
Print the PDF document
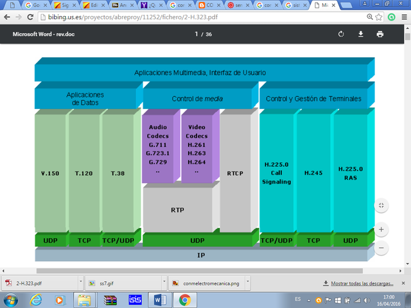coord(380,34)
